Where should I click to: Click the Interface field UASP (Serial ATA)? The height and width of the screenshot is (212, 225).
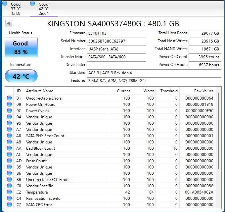tap(116, 49)
